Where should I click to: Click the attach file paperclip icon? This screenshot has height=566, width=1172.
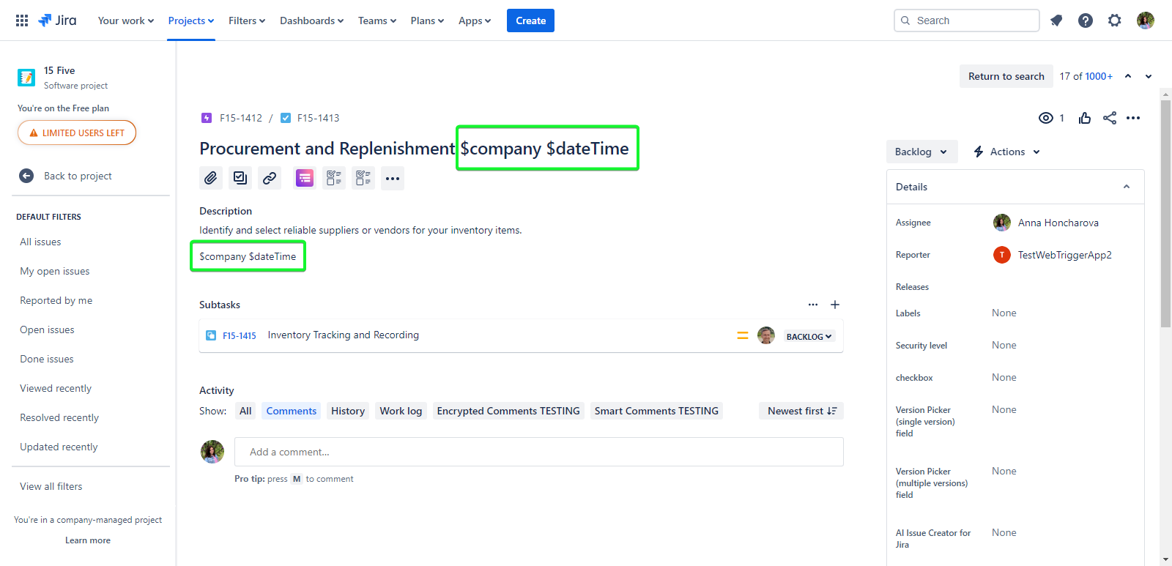click(x=210, y=178)
